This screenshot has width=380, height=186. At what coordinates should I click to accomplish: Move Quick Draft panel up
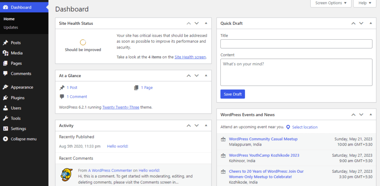click(x=354, y=23)
